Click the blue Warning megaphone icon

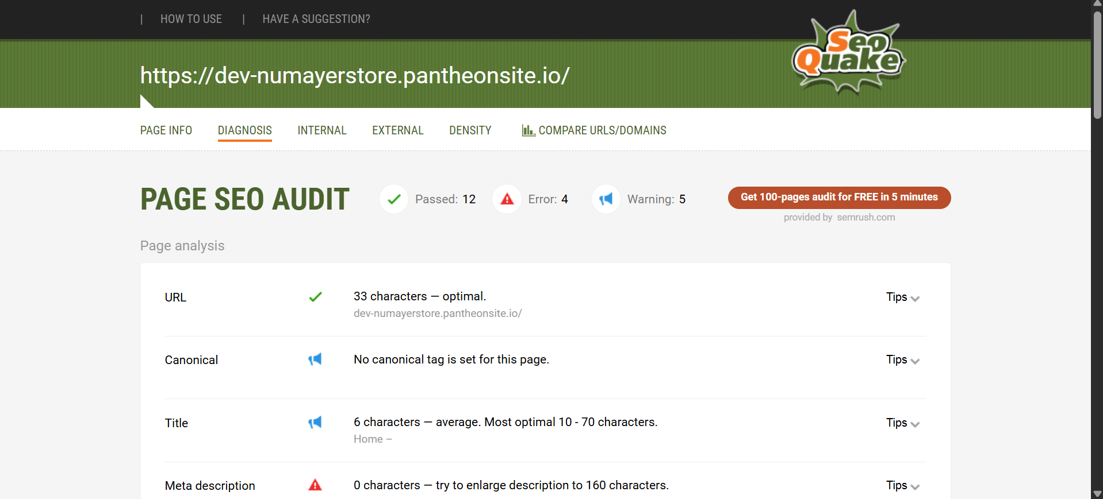pos(606,199)
